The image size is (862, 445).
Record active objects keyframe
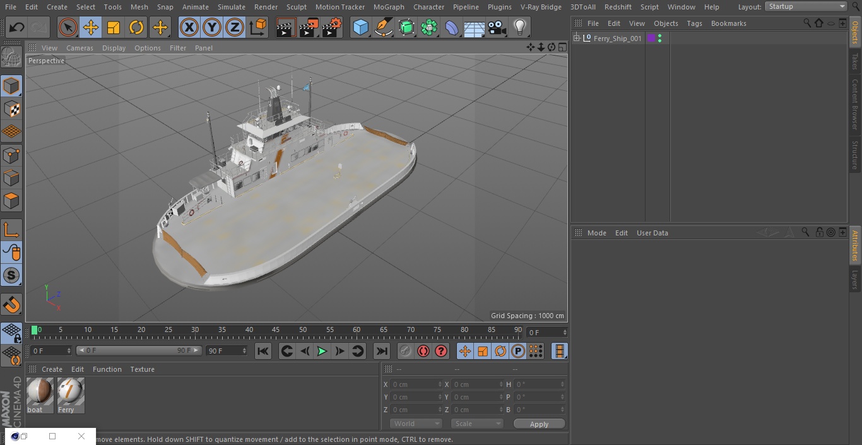coord(405,351)
